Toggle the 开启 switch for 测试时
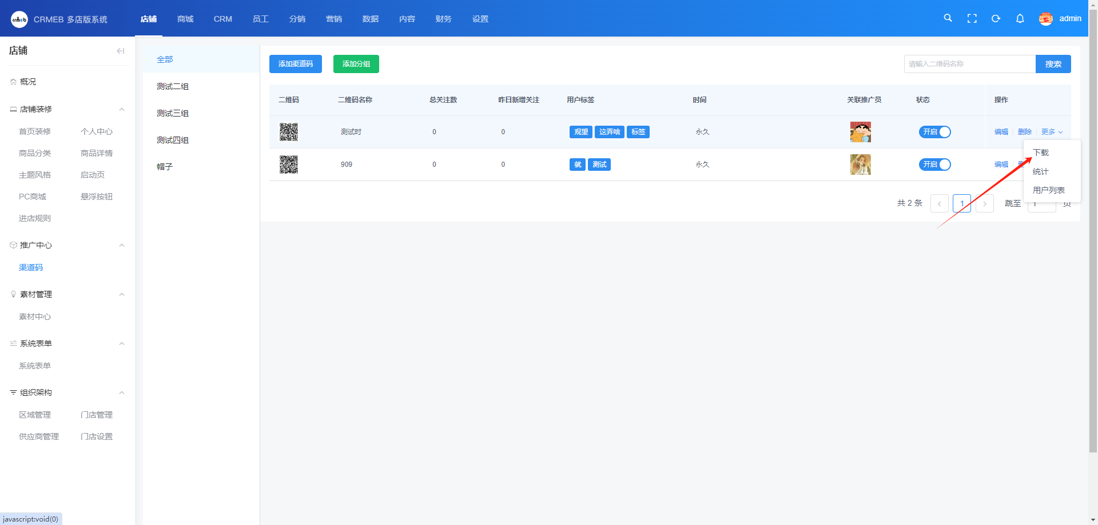This screenshot has width=1098, height=525. (x=934, y=132)
